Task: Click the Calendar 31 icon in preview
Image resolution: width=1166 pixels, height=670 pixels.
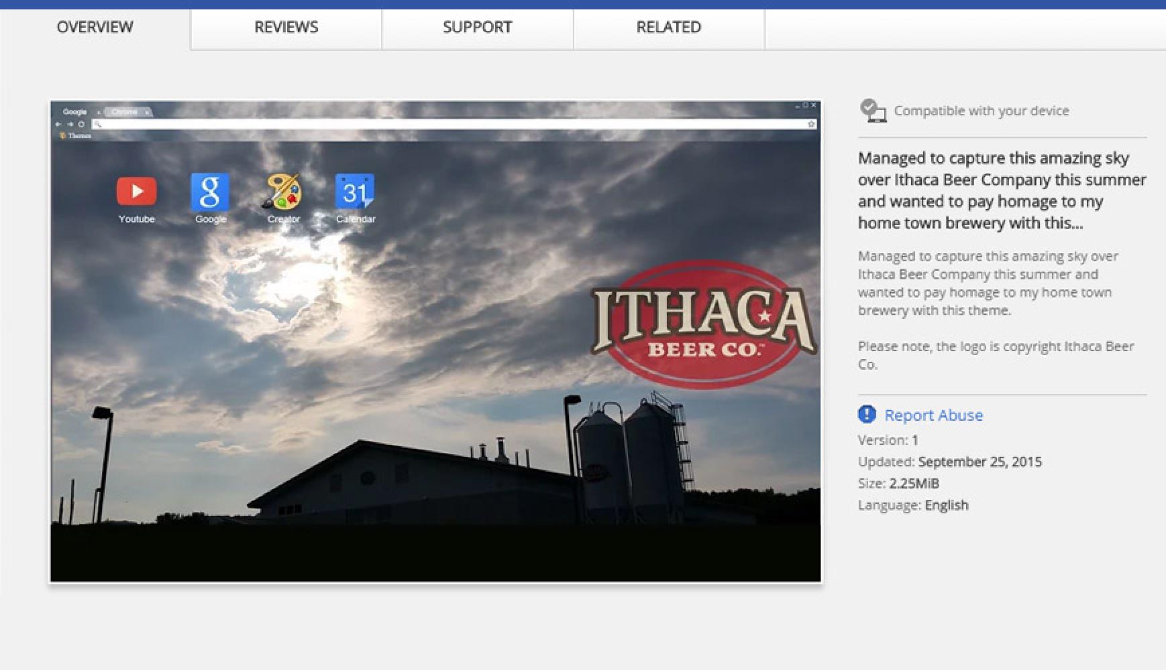Action: pyautogui.click(x=355, y=192)
